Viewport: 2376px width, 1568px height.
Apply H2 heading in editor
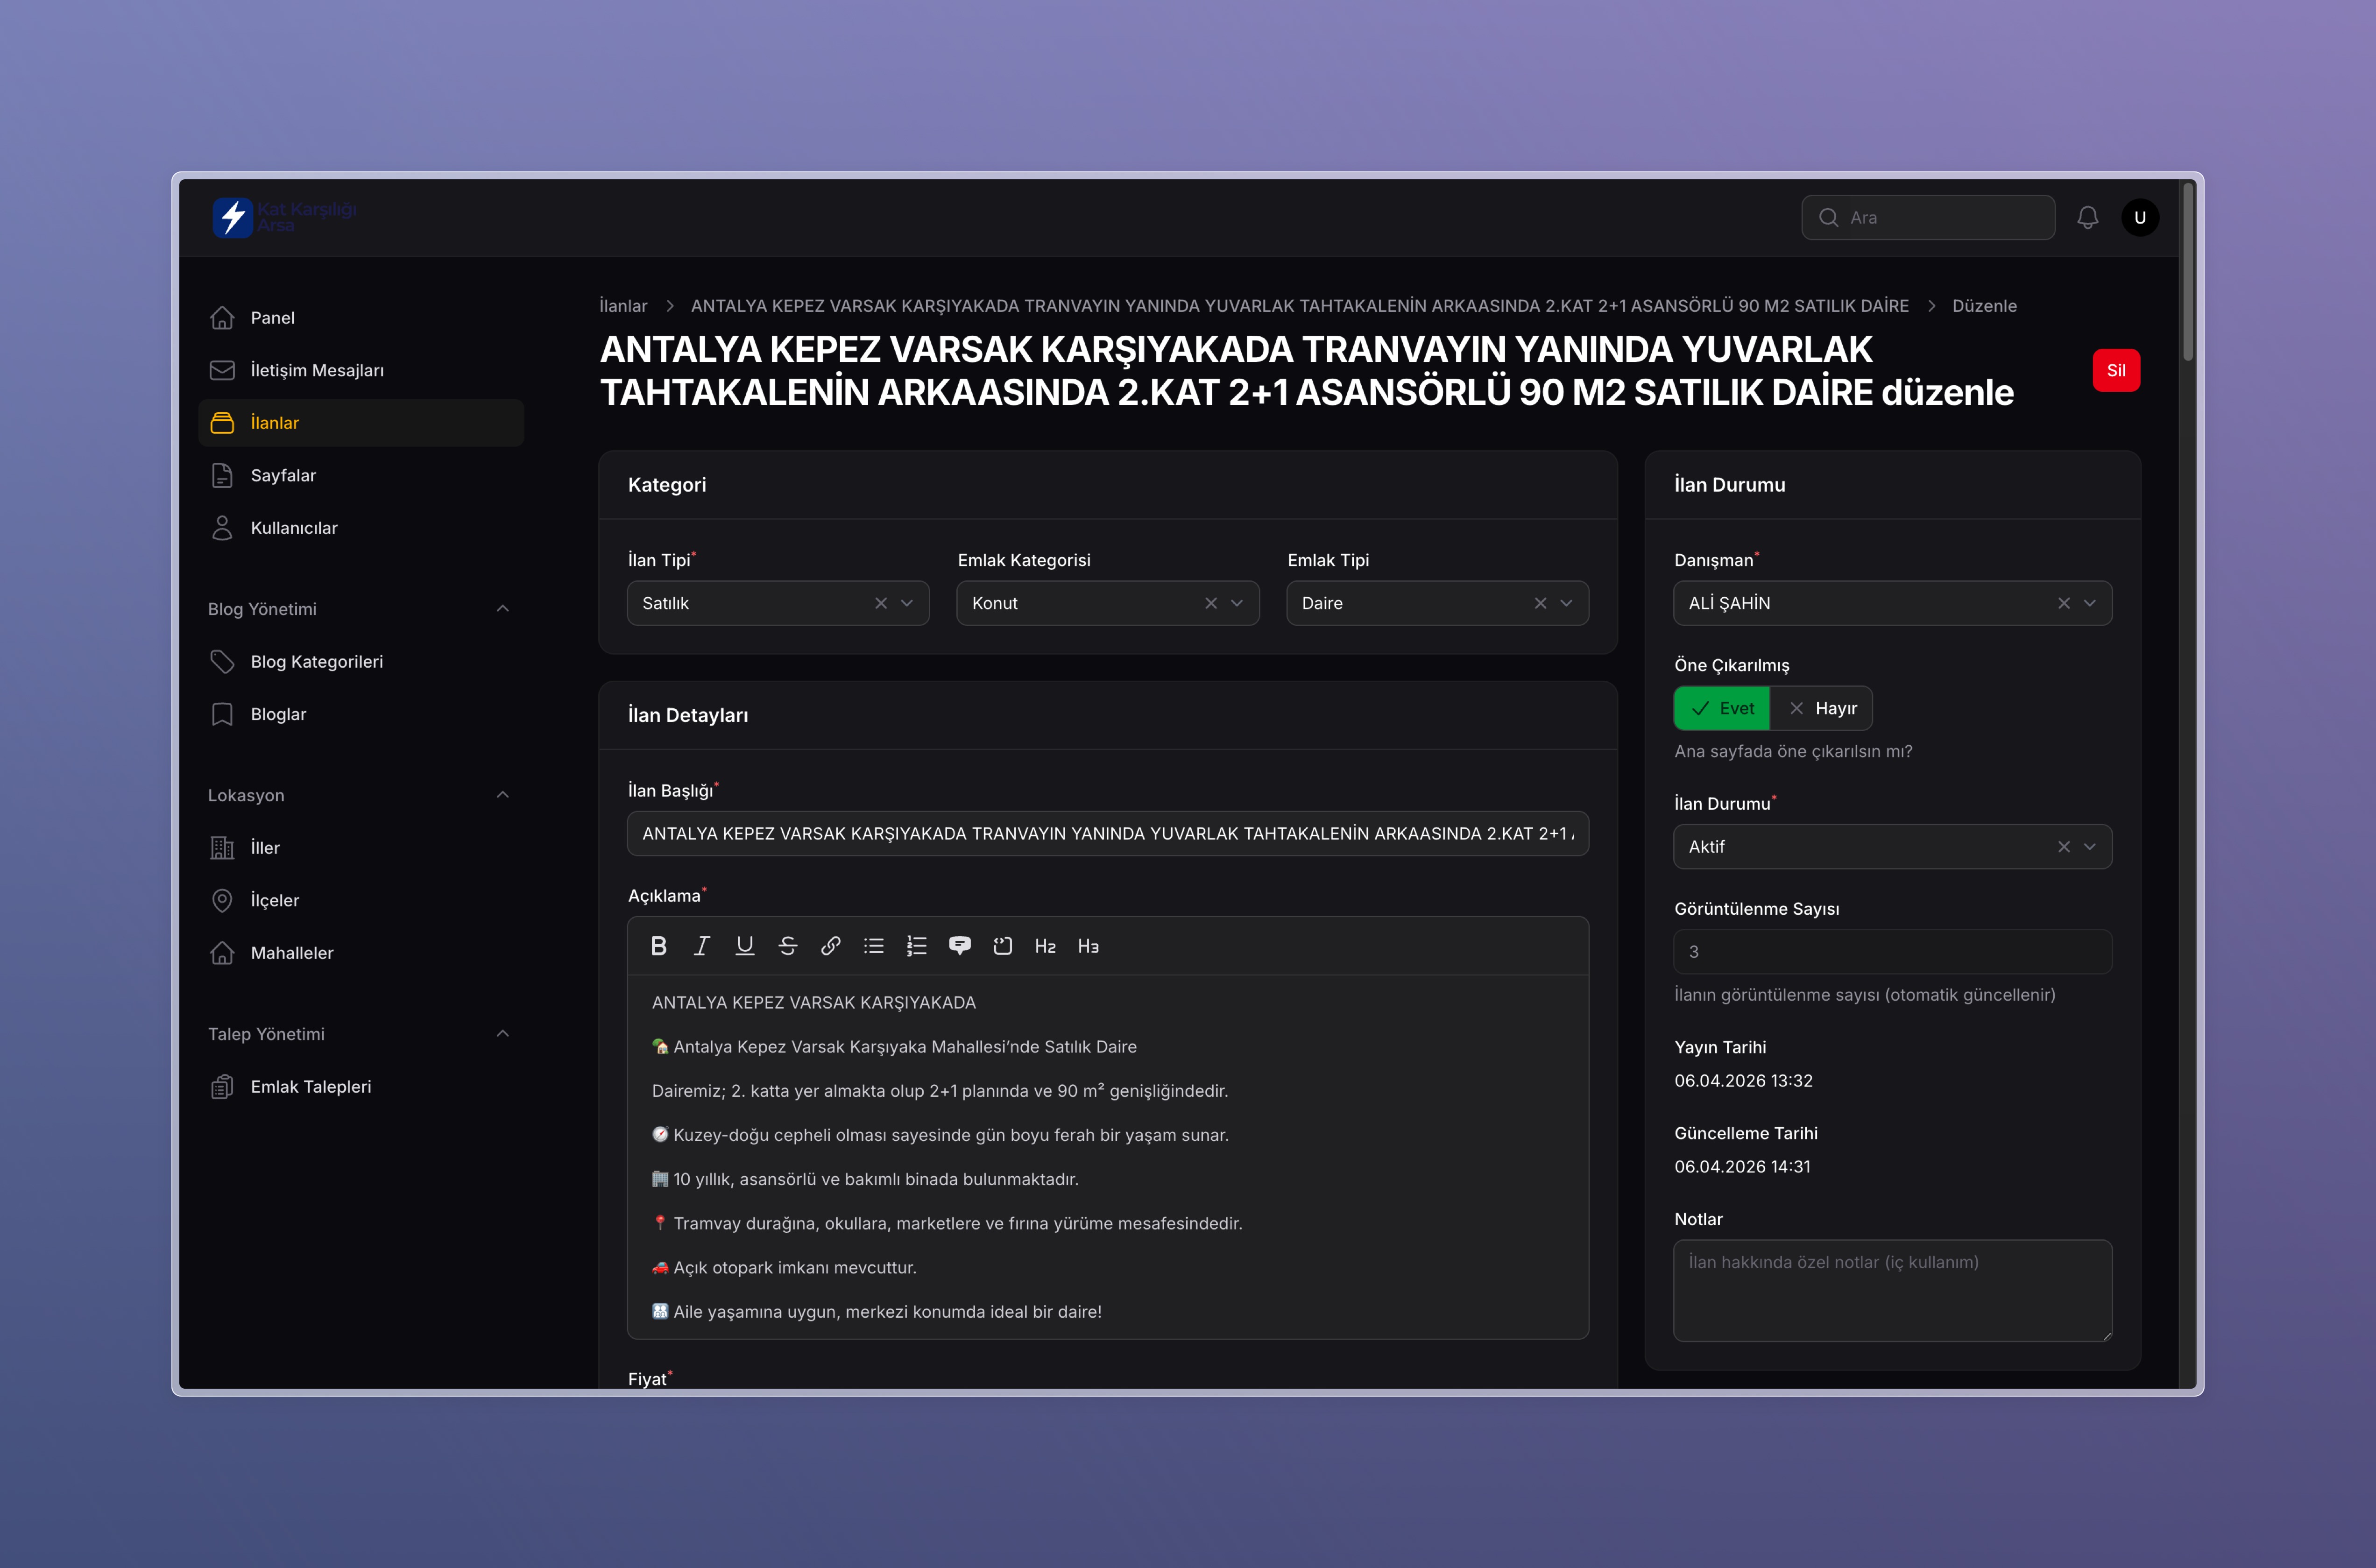1045,946
